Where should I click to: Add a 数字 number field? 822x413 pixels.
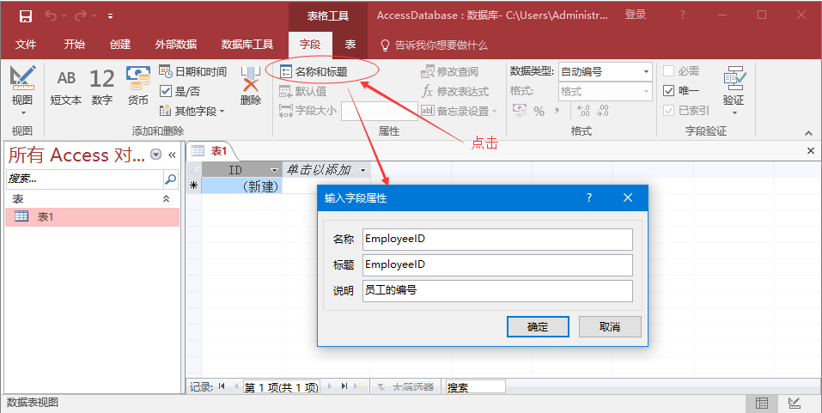click(x=101, y=86)
